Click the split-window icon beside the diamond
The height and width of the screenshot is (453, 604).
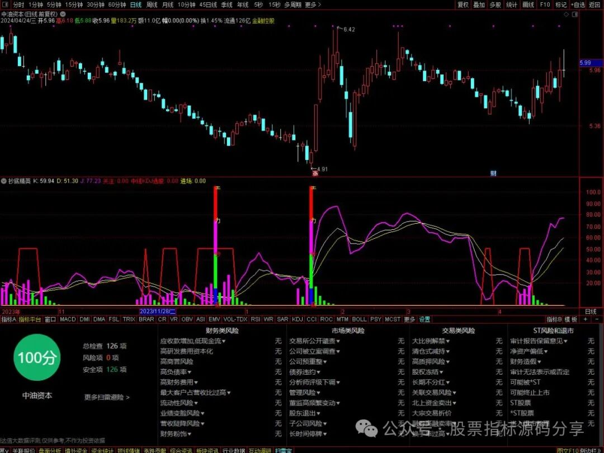pyautogui.click(x=575, y=14)
